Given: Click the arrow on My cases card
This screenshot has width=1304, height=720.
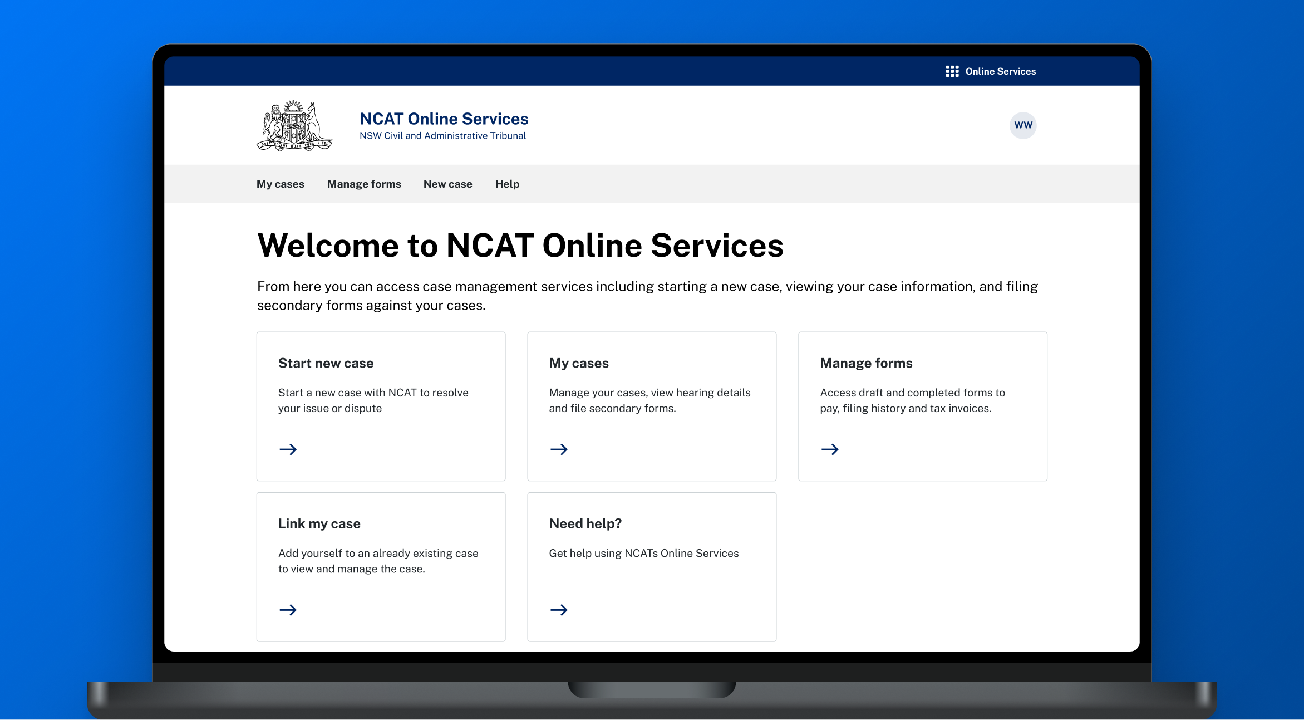Looking at the screenshot, I should (x=559, y=449).
